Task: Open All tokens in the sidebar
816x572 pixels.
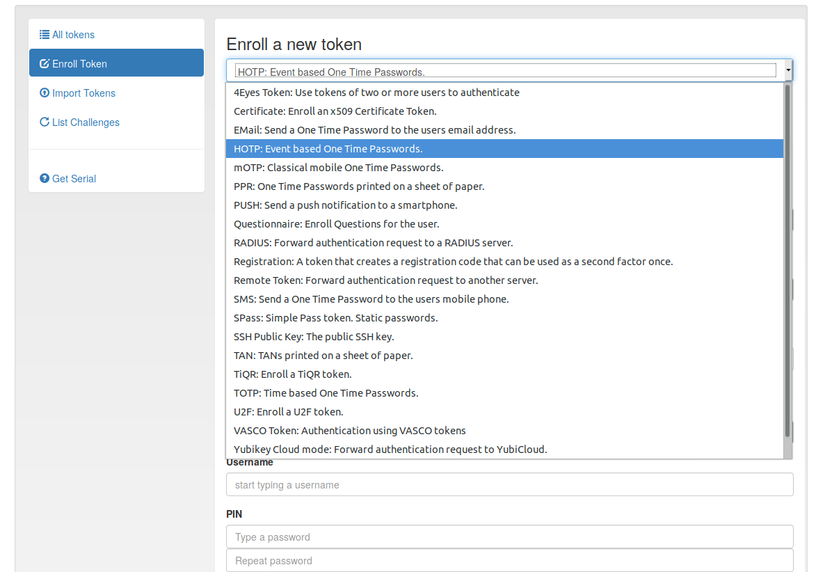Action: click(117, 34)
